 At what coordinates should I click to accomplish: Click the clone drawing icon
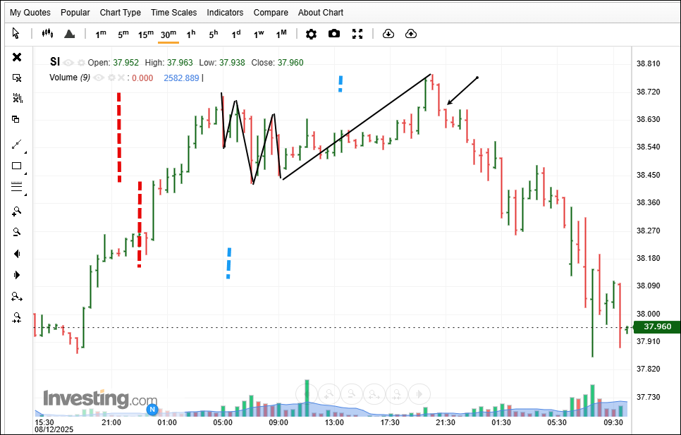point(16,119)
